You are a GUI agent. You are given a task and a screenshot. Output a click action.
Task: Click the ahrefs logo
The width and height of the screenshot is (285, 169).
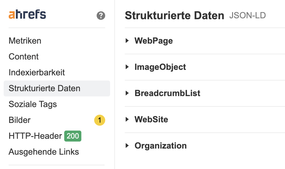coord(27,15)
